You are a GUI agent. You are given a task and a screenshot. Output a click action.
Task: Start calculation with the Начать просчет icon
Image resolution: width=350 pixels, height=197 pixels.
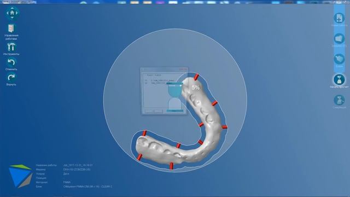point(339,79)
